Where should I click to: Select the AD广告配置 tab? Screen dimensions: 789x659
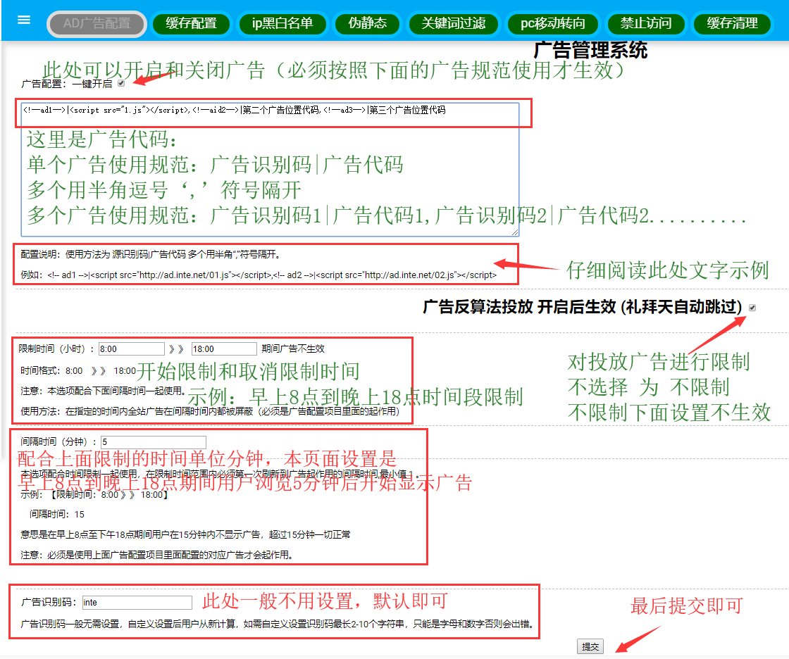(x=97, y=24)
